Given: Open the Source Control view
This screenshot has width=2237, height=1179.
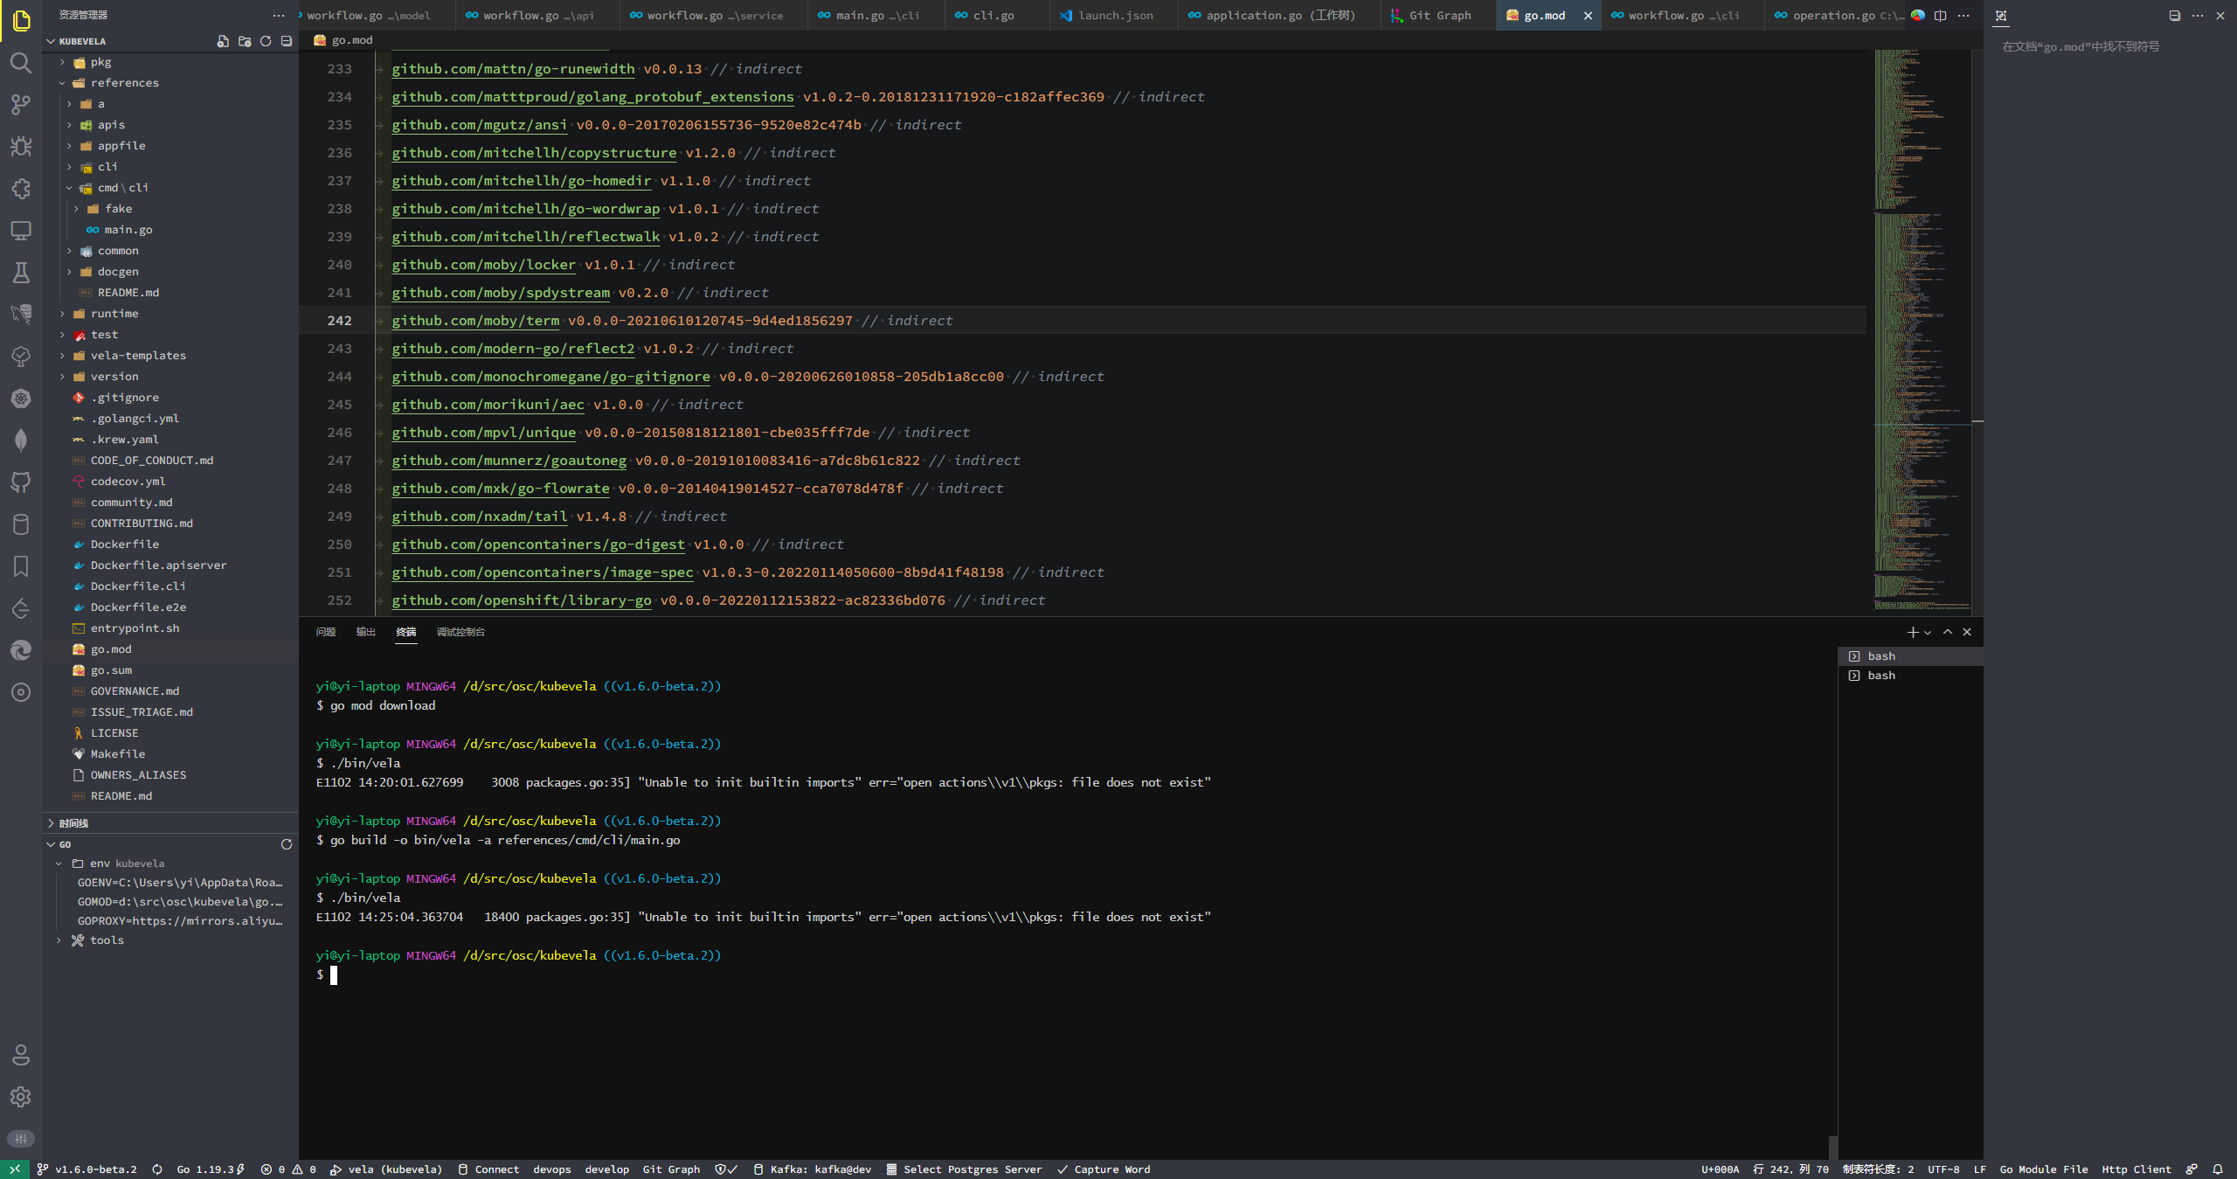Looking at the screenshot, I should click(21, 105).
